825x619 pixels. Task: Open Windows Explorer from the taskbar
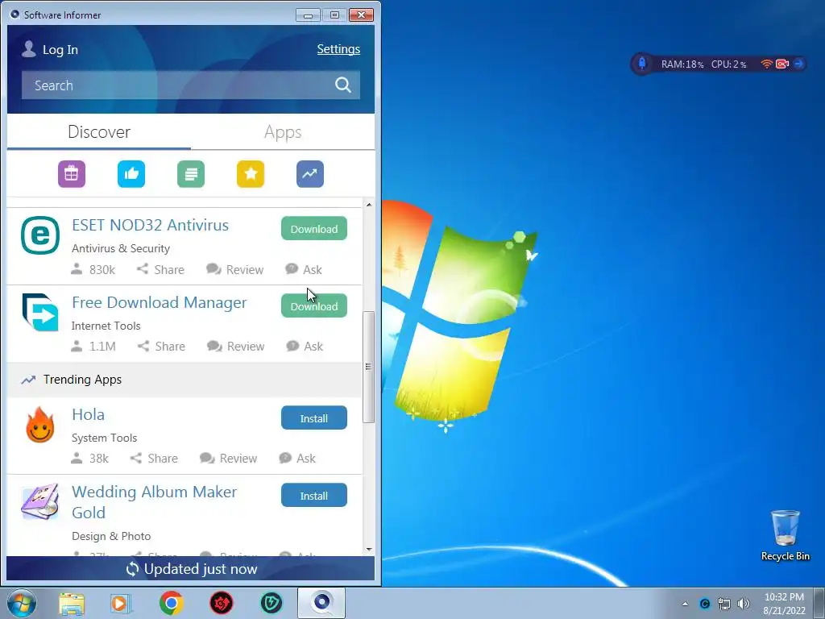click(72, 604)
